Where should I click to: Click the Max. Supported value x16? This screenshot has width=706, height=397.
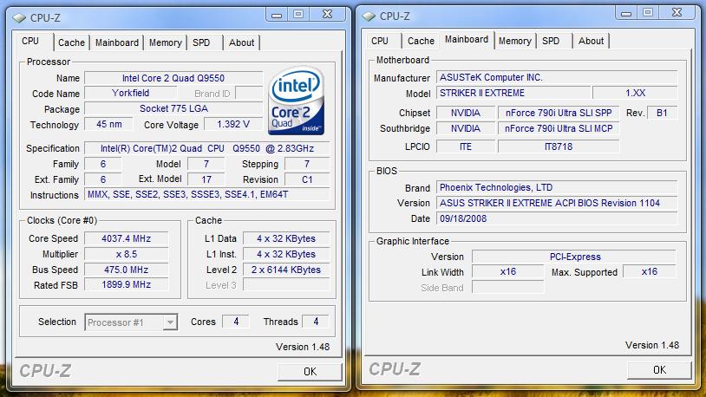coord(650,271)
